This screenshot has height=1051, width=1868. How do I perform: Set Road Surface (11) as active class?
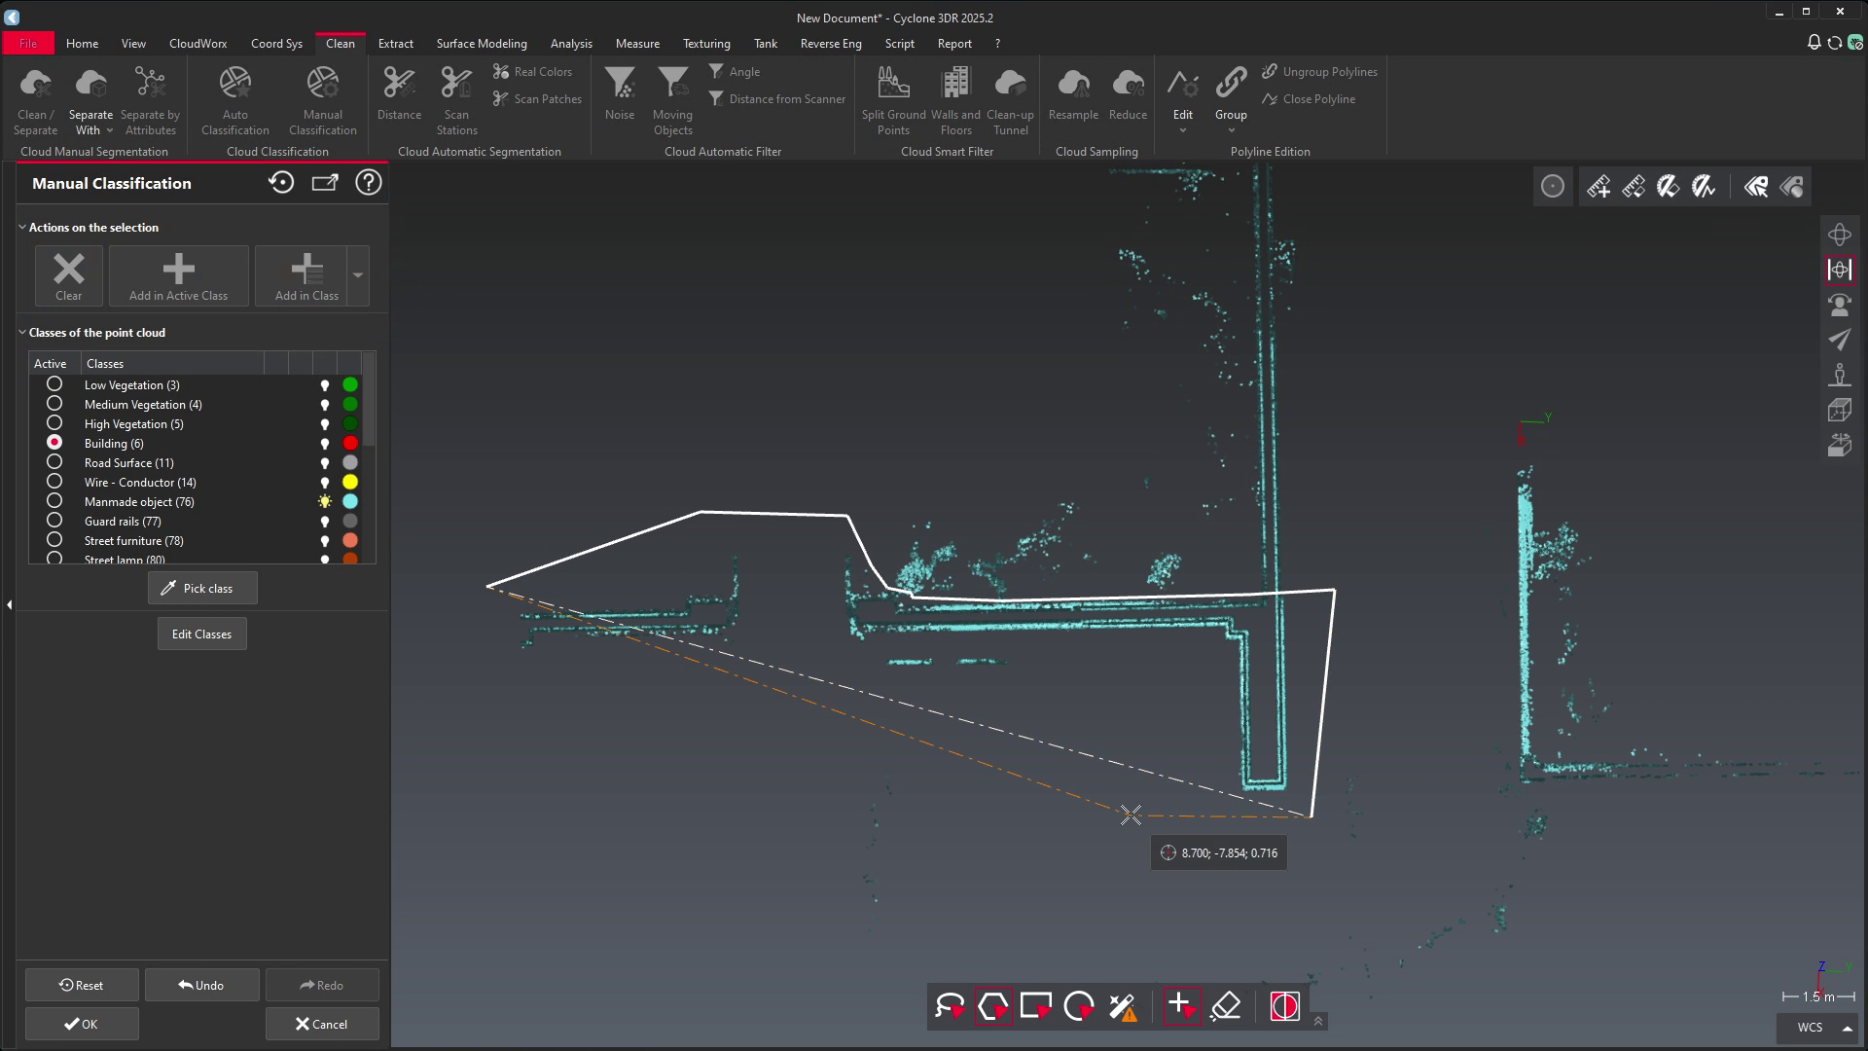point(54,462)
